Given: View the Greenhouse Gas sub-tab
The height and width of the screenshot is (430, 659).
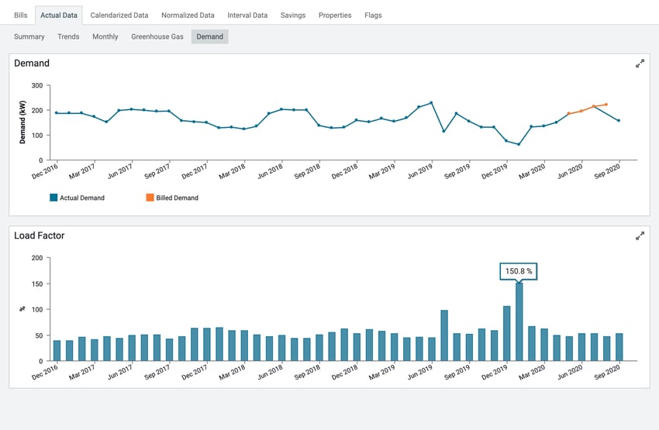Looking at the screenshot, I should click(157, 36).
